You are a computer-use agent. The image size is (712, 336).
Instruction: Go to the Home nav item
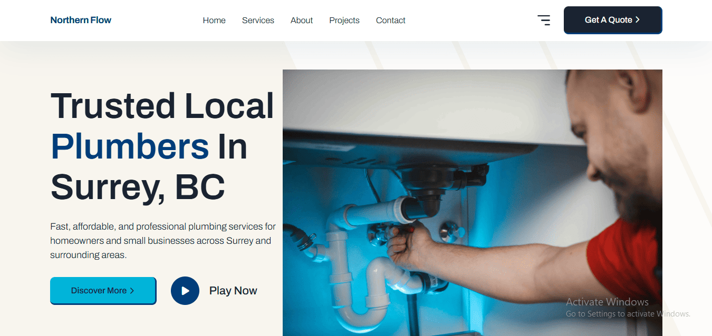(214, 21)
